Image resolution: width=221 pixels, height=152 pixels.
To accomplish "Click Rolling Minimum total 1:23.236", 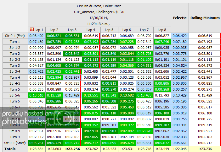I will pos(205,149).
